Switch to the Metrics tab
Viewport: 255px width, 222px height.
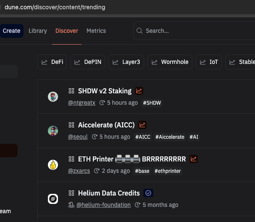pos(96,31)
